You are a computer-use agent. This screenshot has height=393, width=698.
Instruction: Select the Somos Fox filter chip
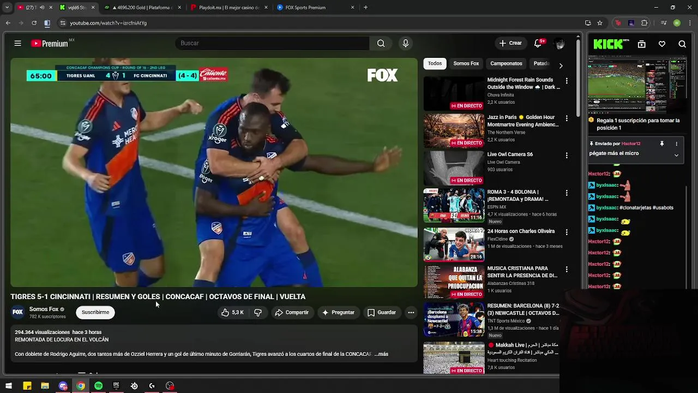[466, 63]
